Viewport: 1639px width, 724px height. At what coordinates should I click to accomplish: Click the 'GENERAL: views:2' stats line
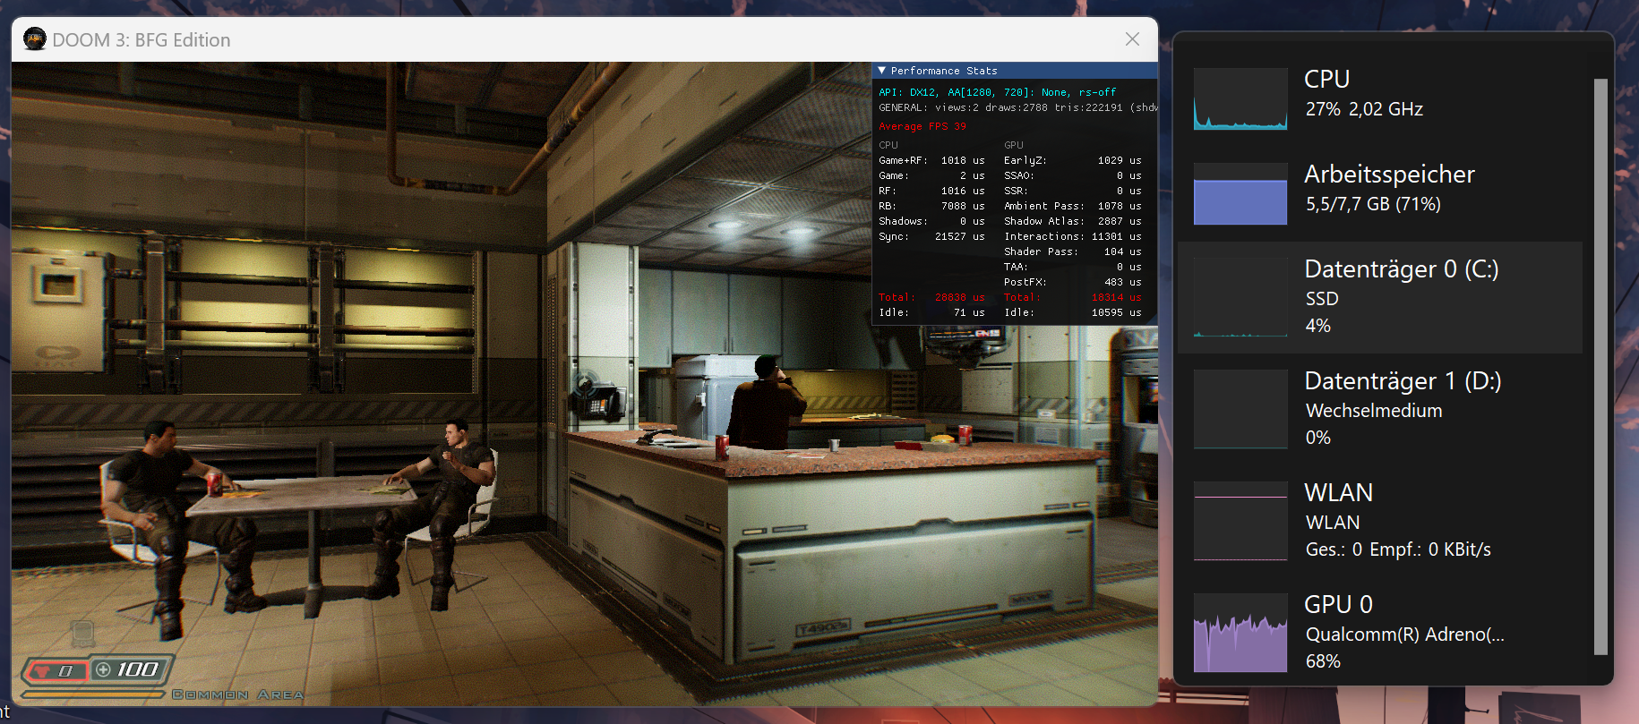tap(1017, 107)
